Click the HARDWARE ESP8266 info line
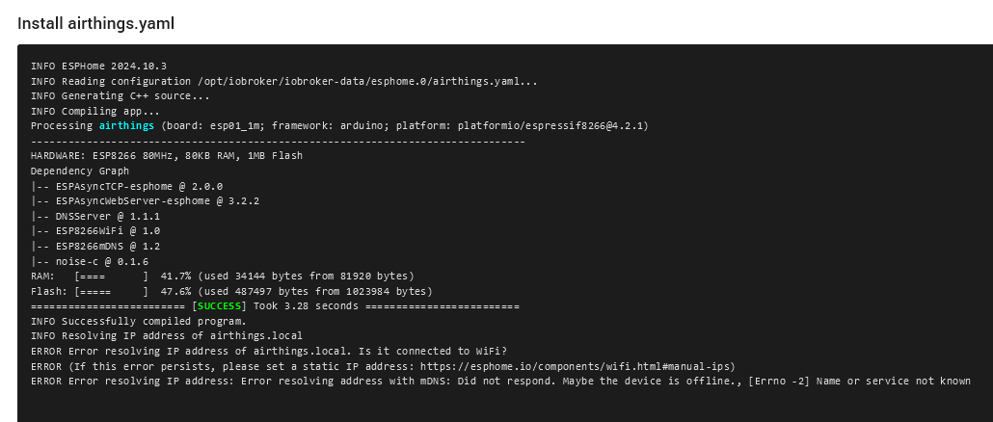This screenshot has height=422, width=993. 167,156
